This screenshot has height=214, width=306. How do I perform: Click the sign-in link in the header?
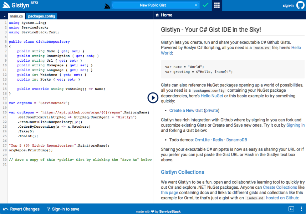288,5
